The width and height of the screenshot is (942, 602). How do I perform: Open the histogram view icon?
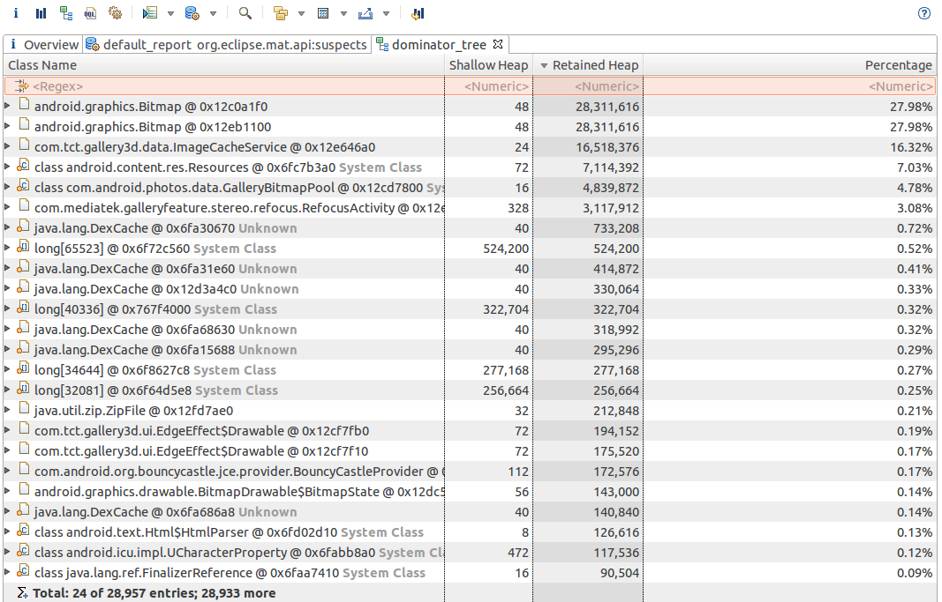pyautogui.click(x=41, y=13)
